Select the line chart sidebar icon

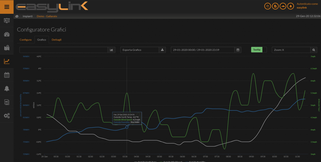point(7,61)
